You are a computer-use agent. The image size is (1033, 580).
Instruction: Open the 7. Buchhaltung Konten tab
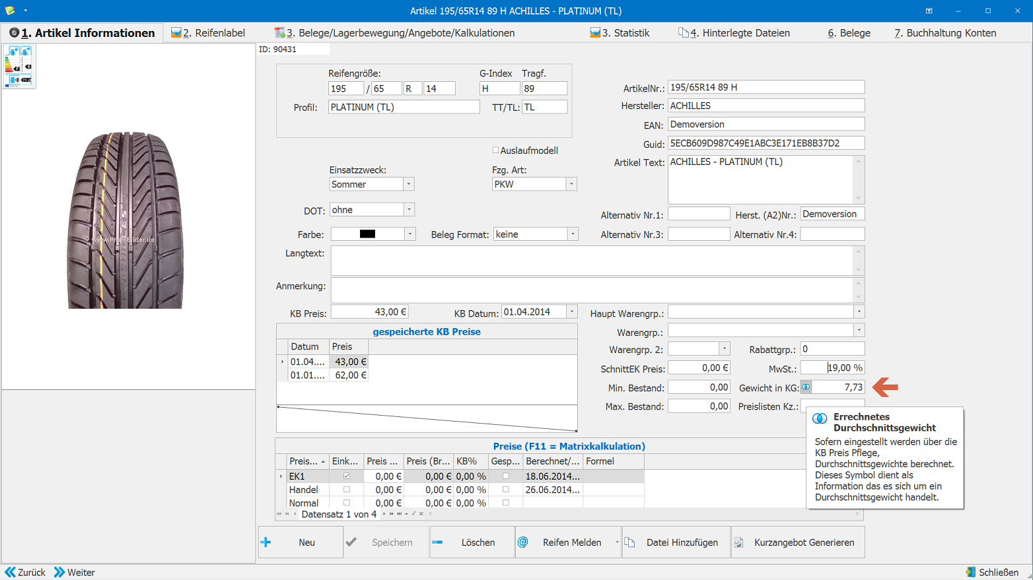pos(945,33)
